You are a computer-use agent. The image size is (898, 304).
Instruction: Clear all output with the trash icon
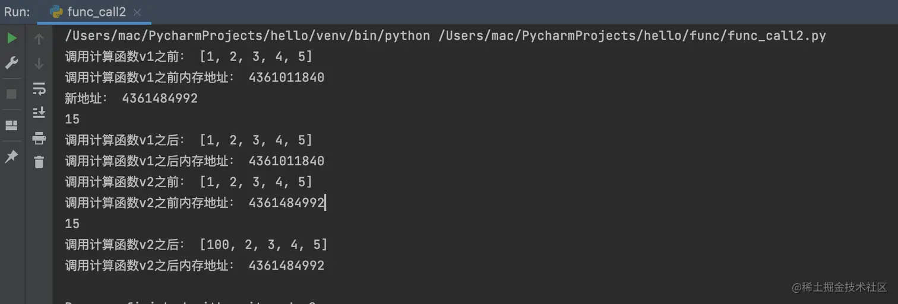39,162
